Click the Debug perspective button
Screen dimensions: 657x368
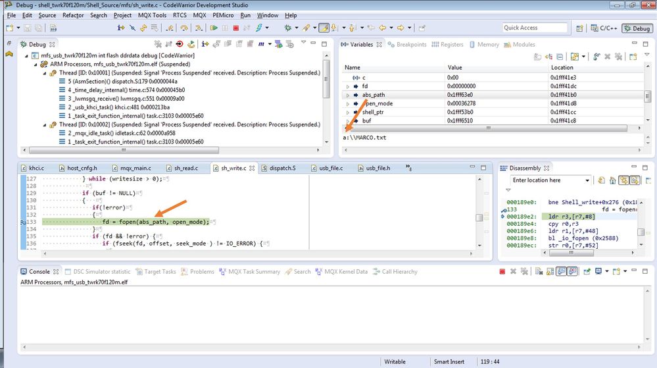coord(637,28)
